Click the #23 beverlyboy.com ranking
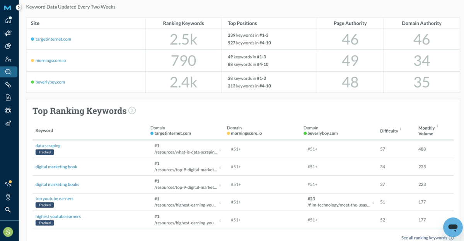 tap(311, 198)
